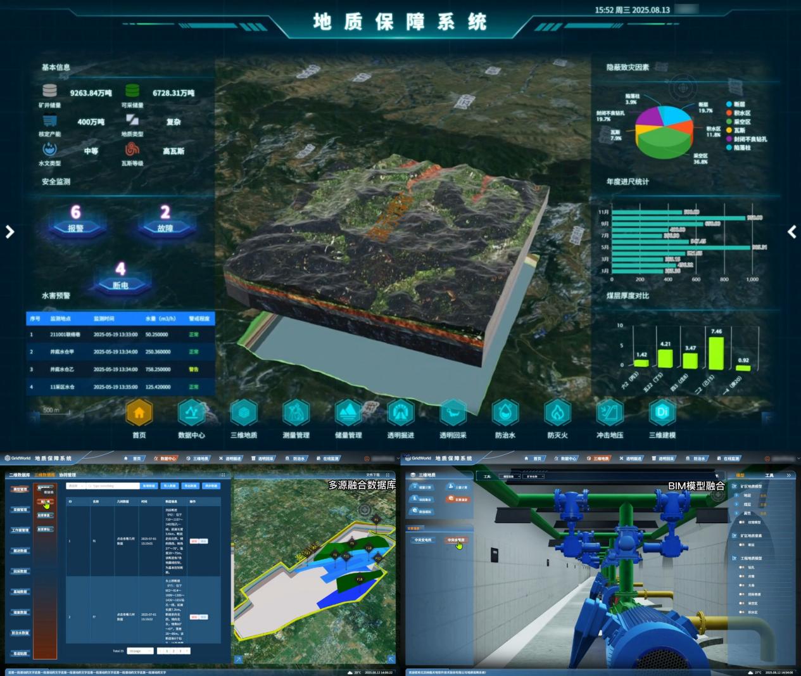The height and width of the screenshot is (676, 801).
Task: Launch the 三维建模 Di icon
Action: point(662,413)
